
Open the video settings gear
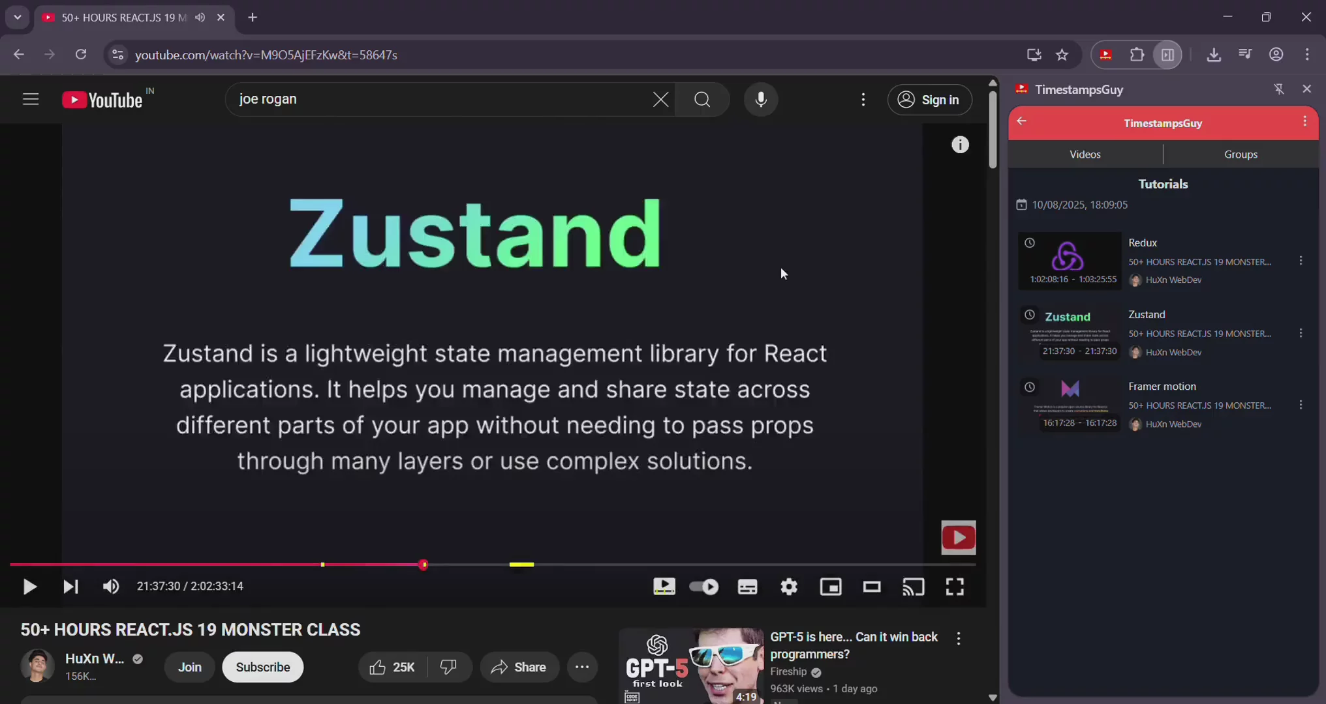click(789, 587)
